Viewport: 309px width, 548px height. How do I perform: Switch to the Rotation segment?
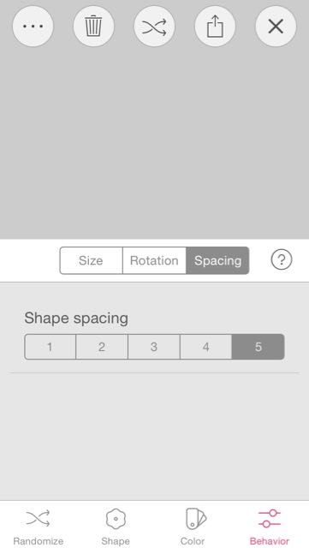(x=154, y=260)
